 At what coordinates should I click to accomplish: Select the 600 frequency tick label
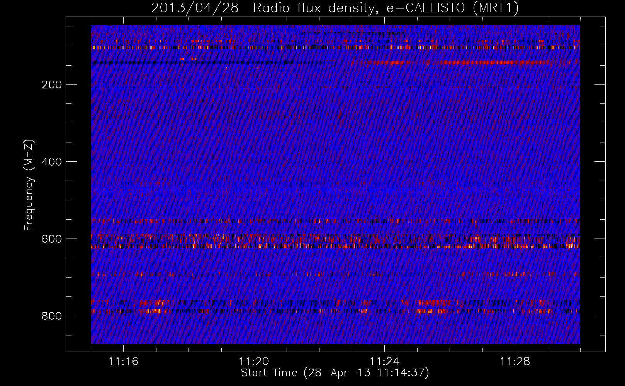52,239
